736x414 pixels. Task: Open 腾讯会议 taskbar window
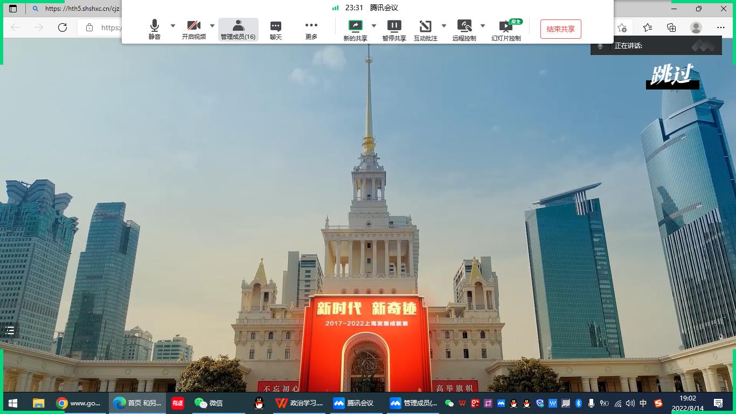pyautogui.click(x=354, y=403)
